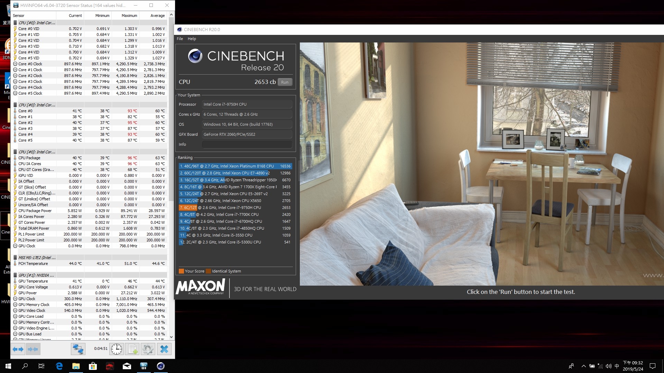
Task: Open Task View in the taskbar
Action: coord(41,366)
